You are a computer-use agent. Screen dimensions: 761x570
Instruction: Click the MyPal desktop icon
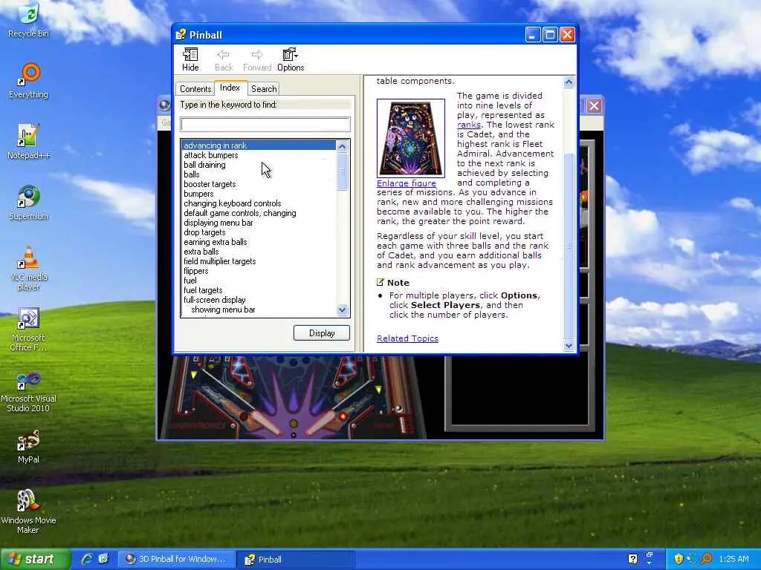click(x=29, y=446)
